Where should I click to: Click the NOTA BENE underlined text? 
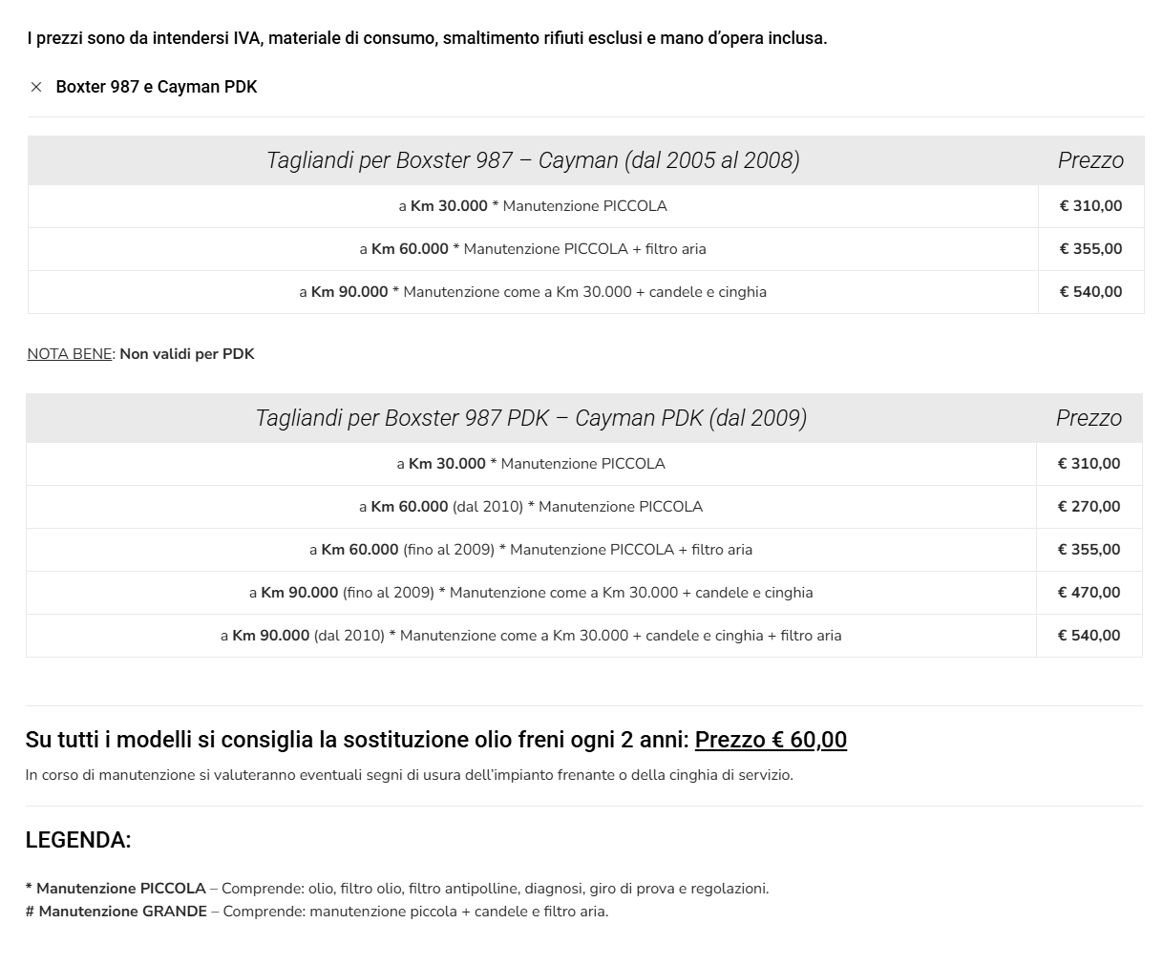pos(70,354)
